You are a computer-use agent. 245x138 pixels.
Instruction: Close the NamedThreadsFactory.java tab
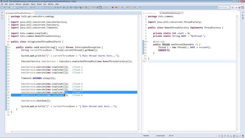(182, 13)
